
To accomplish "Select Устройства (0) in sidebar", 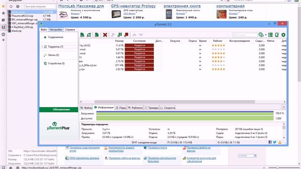I will click(x=56, y=63).
